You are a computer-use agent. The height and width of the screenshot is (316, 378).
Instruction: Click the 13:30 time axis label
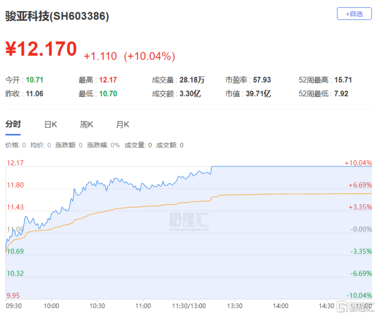click(235, 306)
